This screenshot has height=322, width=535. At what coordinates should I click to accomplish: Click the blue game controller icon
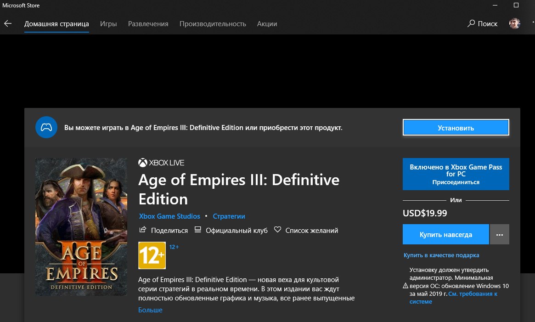pyautogui.click(x=46, y=127)
